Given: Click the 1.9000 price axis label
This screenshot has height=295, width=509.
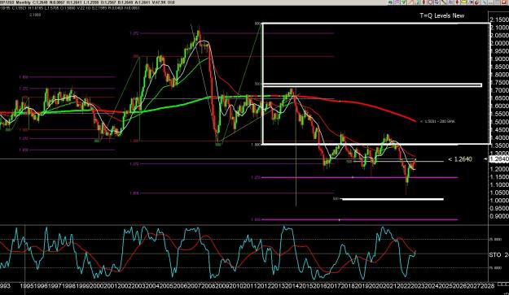Looking at the screenshot, I should (x=500, y=59).
